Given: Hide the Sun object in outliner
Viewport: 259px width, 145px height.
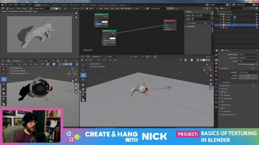Looking at the screenshot, I should (257, 28).
